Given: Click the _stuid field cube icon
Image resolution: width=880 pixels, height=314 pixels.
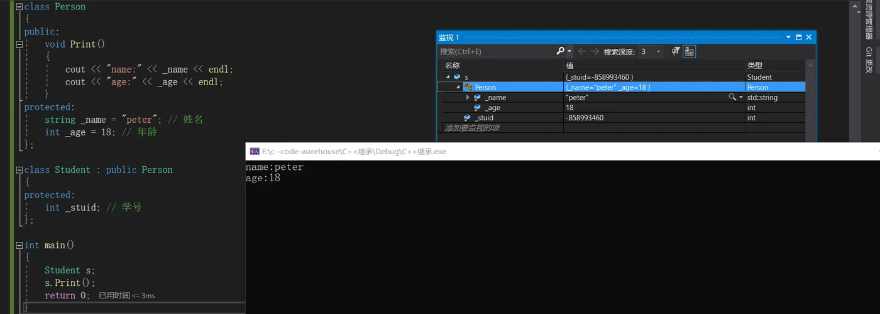Looking at the screenshot, I should click(x=467, y=118).
